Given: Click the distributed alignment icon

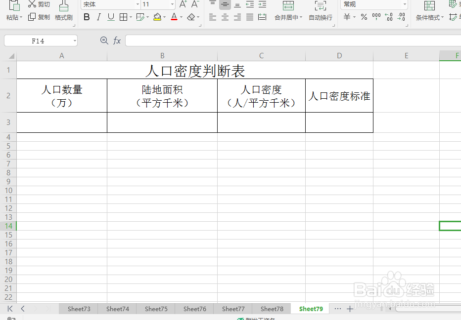Looking at the screenshot, I should click(x=262, y=17).
